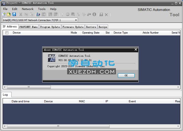Switch to the Restore tab
This screenshot has width=183, height=131.
pyautogui.click(x=91, y=27)
